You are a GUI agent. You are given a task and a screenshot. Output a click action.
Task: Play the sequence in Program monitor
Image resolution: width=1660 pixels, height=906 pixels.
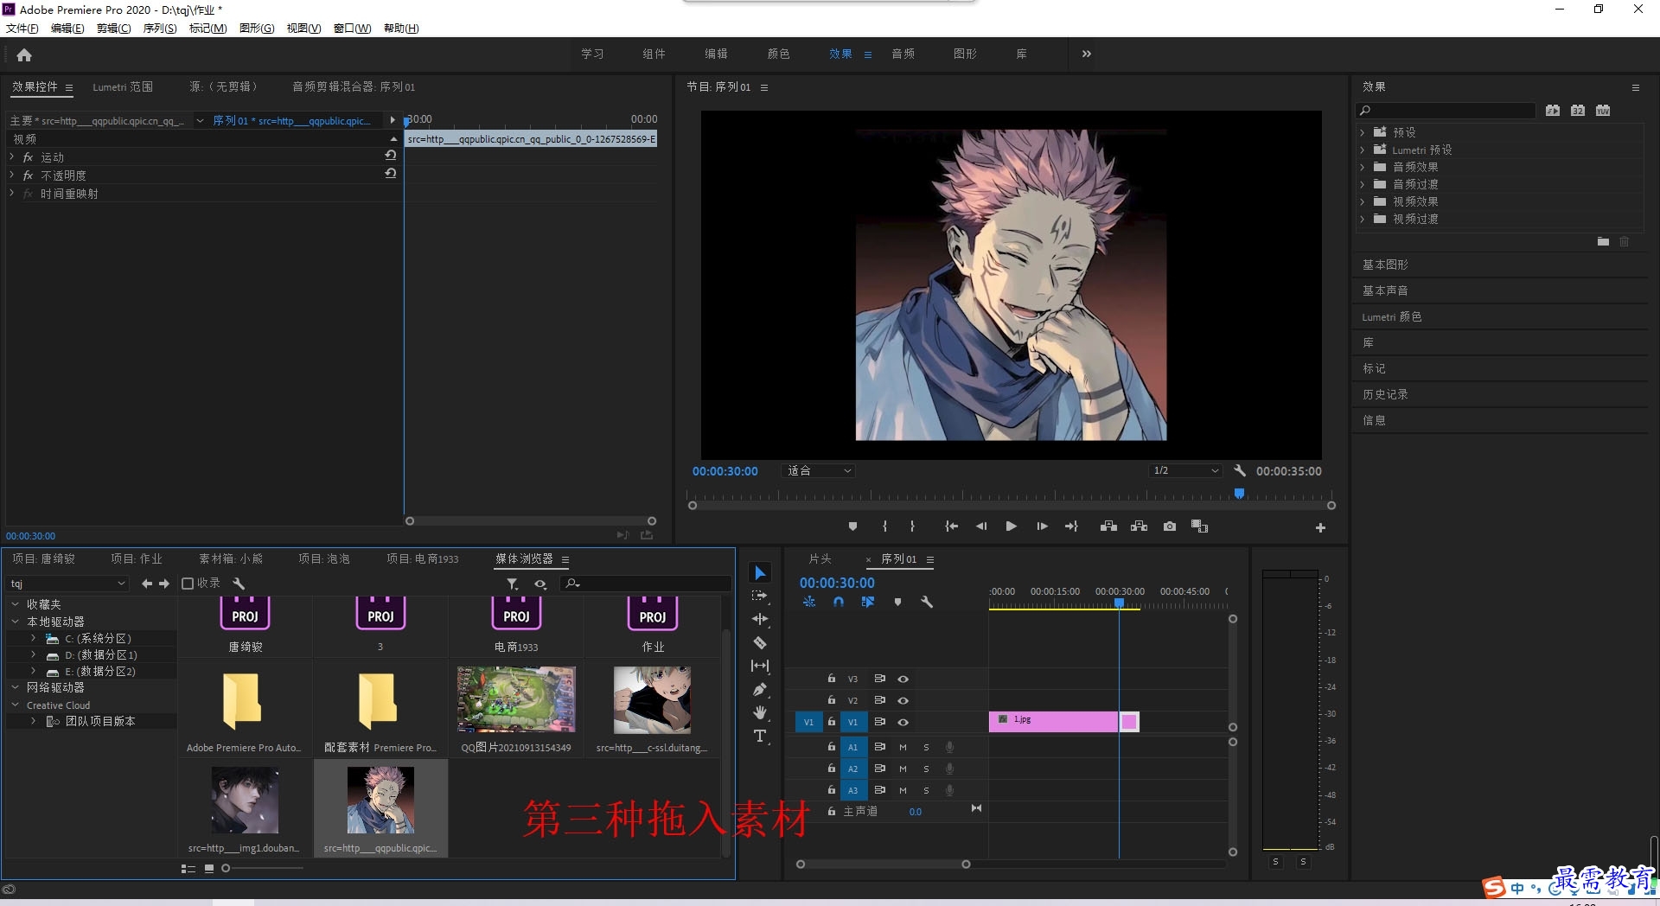pos(1011,526)
